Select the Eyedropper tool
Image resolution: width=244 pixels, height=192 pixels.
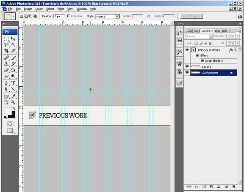pyautogui.click(x=13, y=96)
